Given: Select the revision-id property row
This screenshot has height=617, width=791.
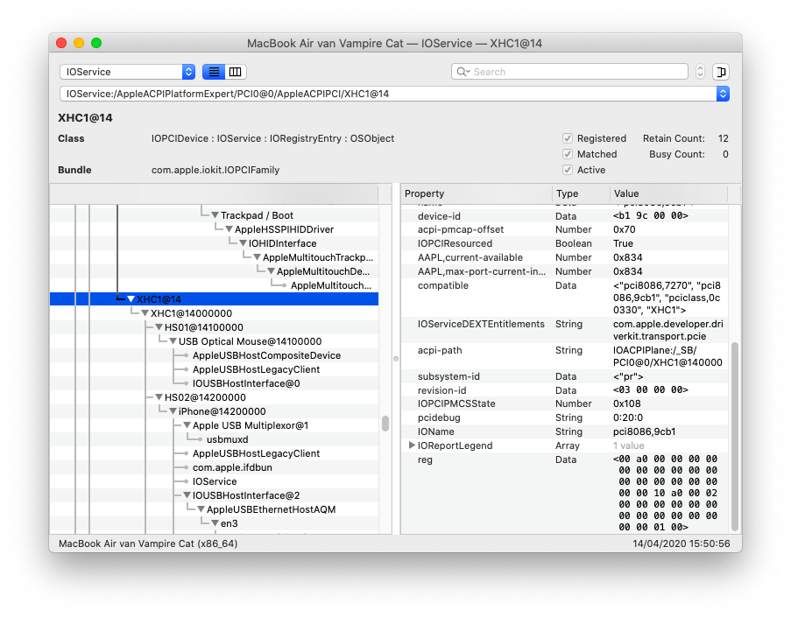Looking at the screenshot, I should [565, 390].
